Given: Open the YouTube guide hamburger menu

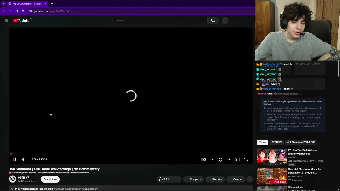Looking at the screenshot, I should (6, 20).
